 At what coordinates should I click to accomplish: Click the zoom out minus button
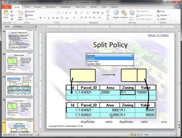pos(151,135)
